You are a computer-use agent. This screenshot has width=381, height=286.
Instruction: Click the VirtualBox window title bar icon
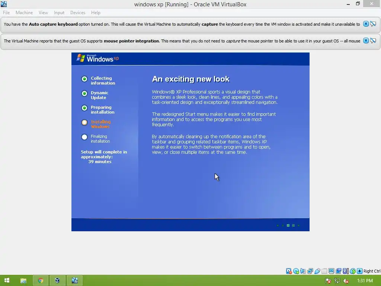click(x=4, y=4)
